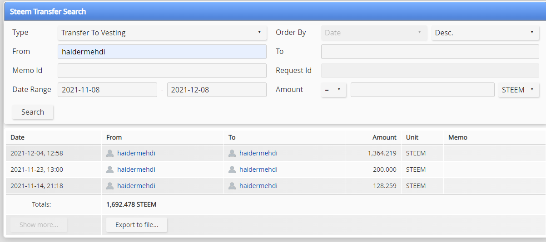Image resolution: width=546 pixels, height=242 pixels.
Task: Click From user avatar icon in 2021-12-04 row
Action: (110, 153)
